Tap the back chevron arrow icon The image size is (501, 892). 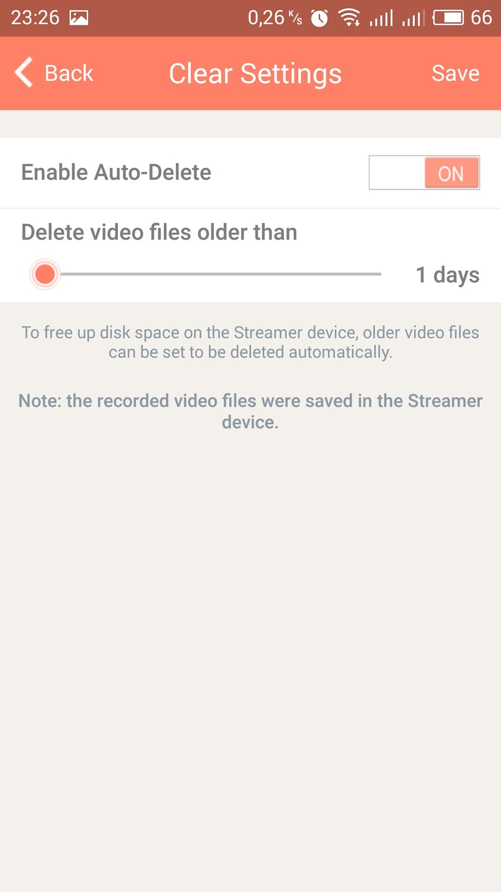24,72
